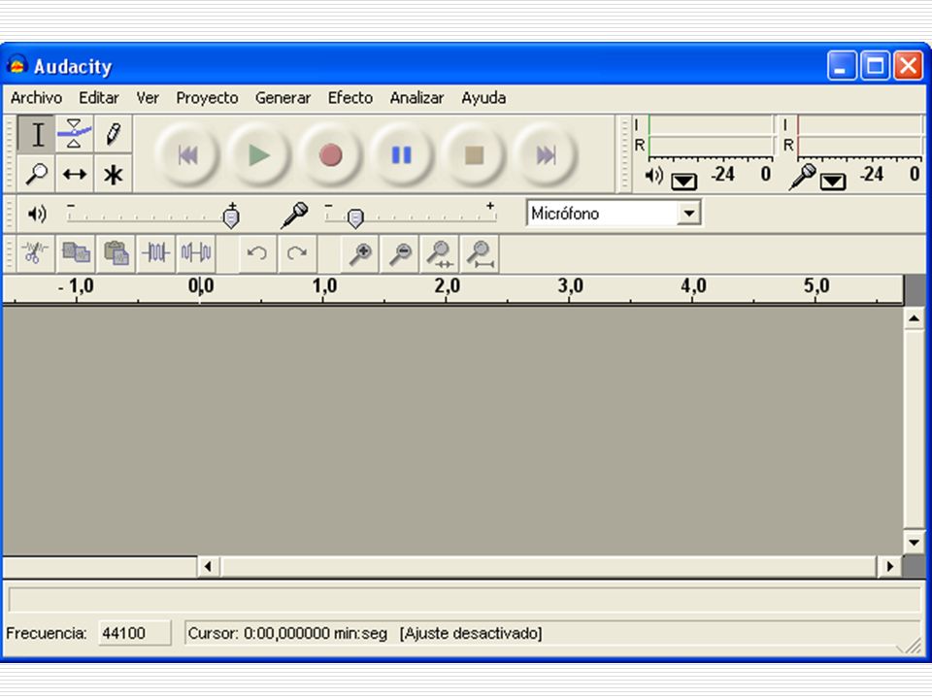Click the Cursor position status text
932x699 pixels.
click(287, 633)
